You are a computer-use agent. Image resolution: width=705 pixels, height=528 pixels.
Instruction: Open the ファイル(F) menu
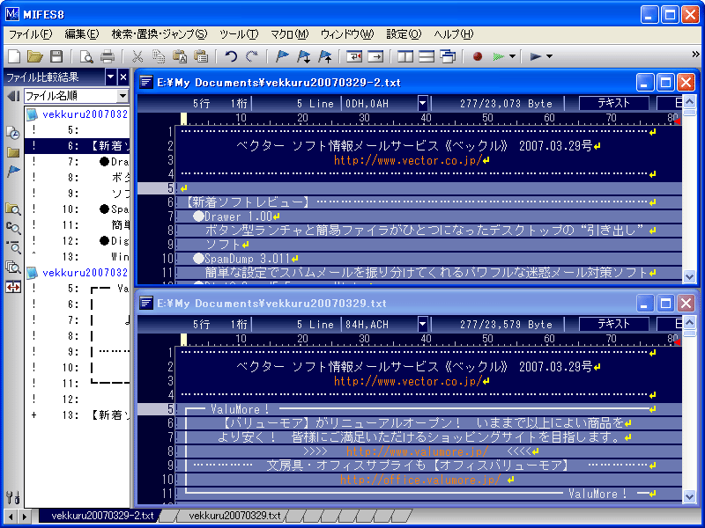coord(31,34)
